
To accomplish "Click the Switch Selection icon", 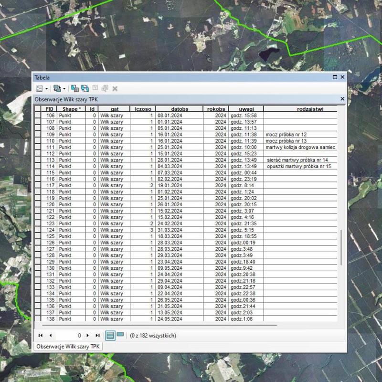I will 85,88.
